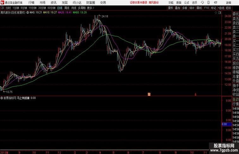Click the 南风股份 stock name in title bar
Screen dimensions: 239x154
(x=154, y=3)
